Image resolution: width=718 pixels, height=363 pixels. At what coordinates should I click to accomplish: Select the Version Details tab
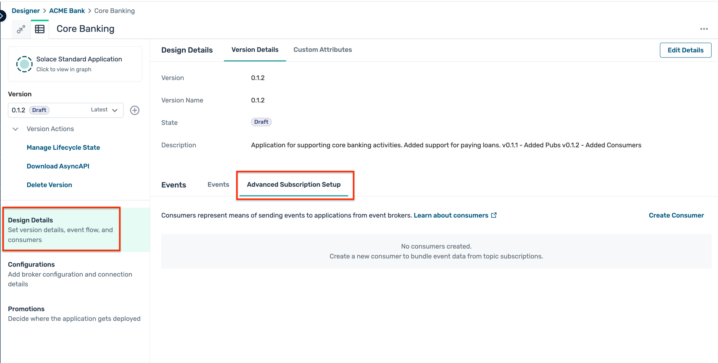(x=255, y=50)
